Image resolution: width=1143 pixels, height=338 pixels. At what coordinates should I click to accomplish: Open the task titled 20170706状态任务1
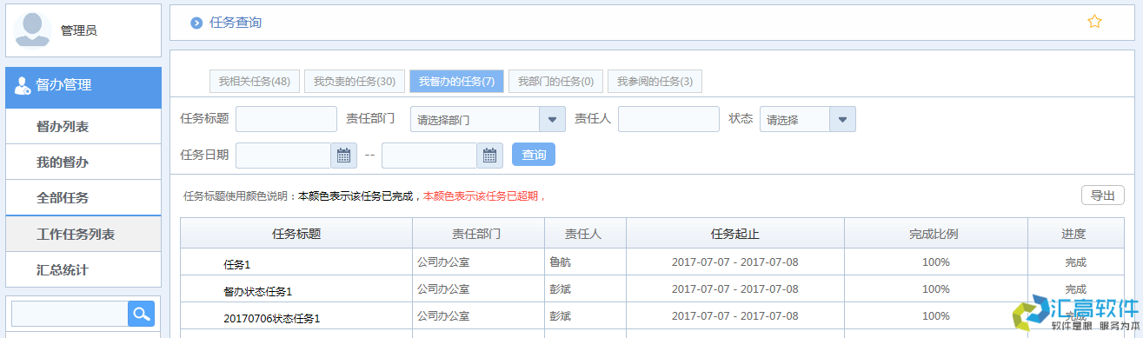(272, 318)
